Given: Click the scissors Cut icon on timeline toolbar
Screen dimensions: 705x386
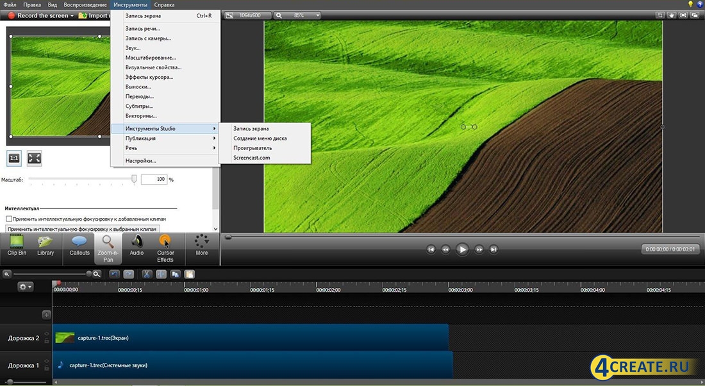Looking at the screenshot, I should (147, 274).
